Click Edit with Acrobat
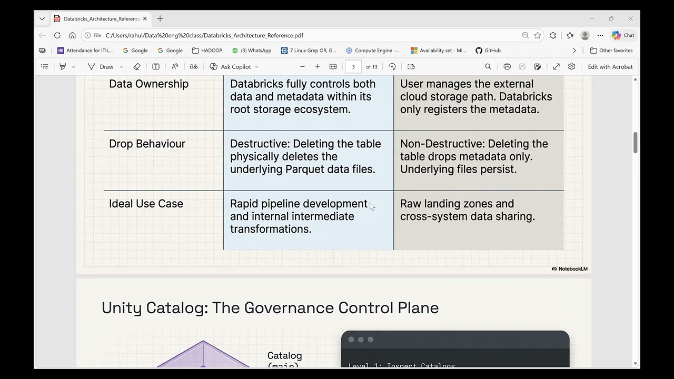 610,67
